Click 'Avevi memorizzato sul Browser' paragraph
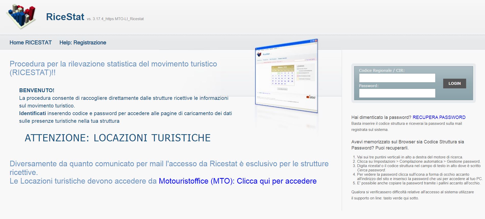 407,145
